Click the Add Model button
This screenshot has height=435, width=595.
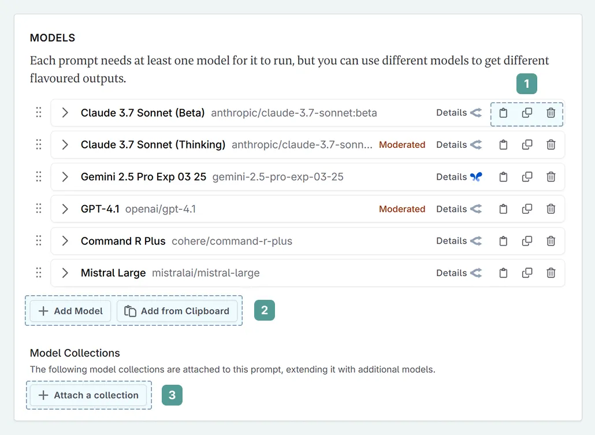click(x=70, y=311)
